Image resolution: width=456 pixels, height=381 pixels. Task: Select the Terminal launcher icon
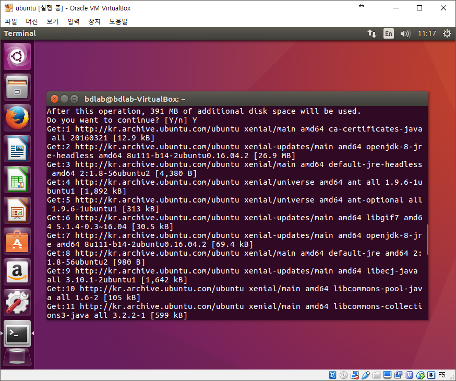[17, 334]
